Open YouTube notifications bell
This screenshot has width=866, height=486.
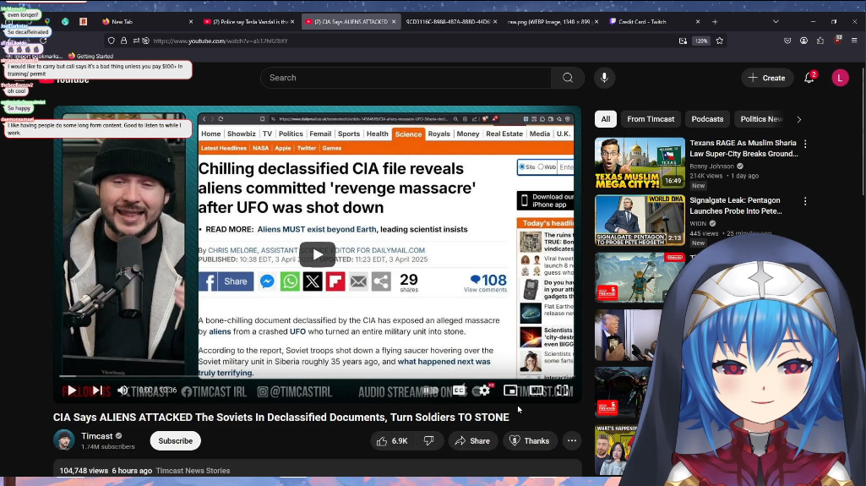point(809,78)
